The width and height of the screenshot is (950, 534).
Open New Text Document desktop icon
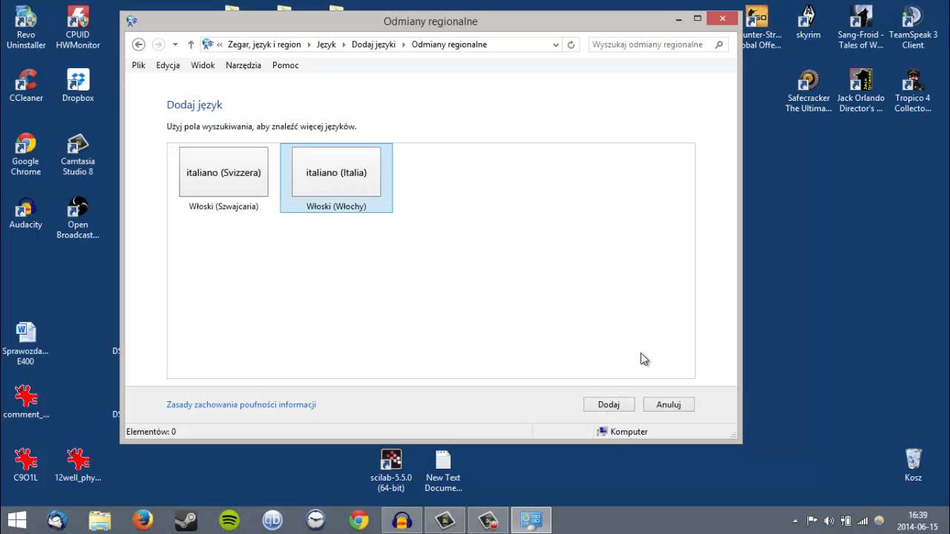point(443,471)
